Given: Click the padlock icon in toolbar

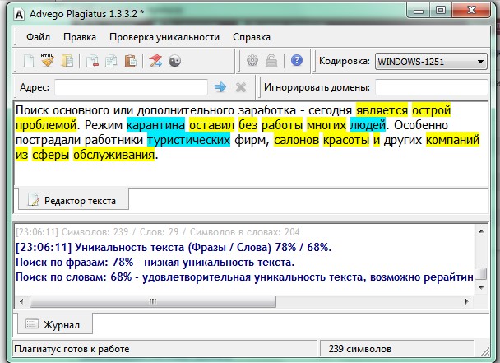Looking at the screenshot, I should [x=271, y=61].
